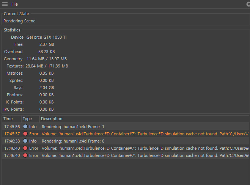Screen dimensions: 250x185
Task: Select the 'Rendering: human1.c4d Frame: 0' log entry
Action: click(126, 141)
